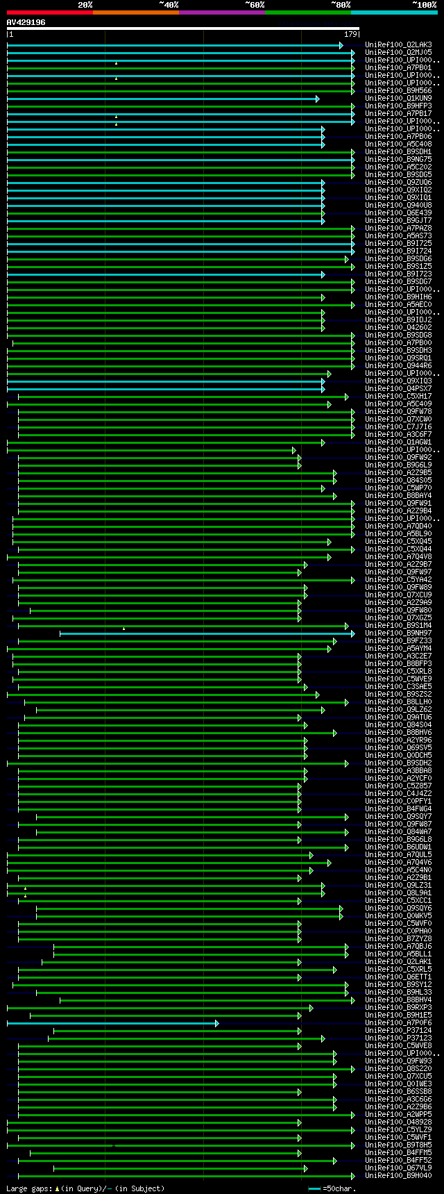View hit UniRef100_C3SAE5

pyautogui.click(x=398, y=687)
